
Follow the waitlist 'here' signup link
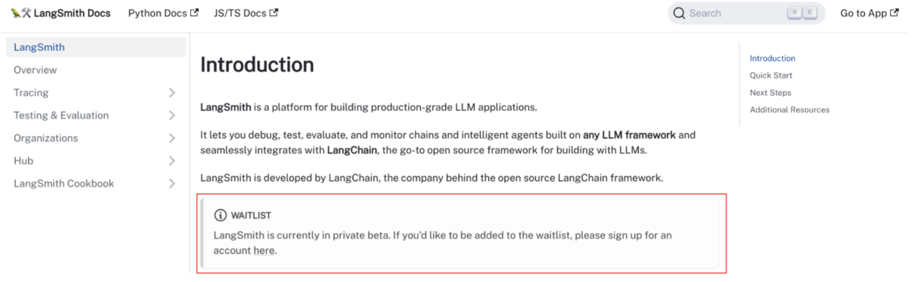click(264, 250)
